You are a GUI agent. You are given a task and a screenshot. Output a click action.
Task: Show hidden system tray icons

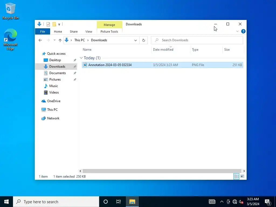coord(222,202)
